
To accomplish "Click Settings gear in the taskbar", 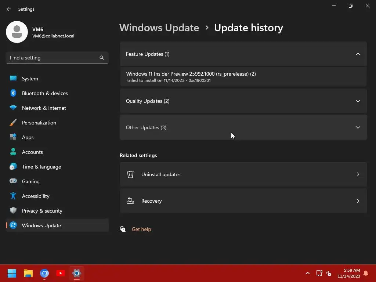I will tap(77, 273).
